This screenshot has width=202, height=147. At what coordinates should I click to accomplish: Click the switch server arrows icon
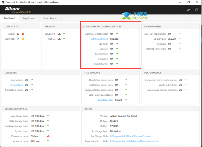coord(188,10)
